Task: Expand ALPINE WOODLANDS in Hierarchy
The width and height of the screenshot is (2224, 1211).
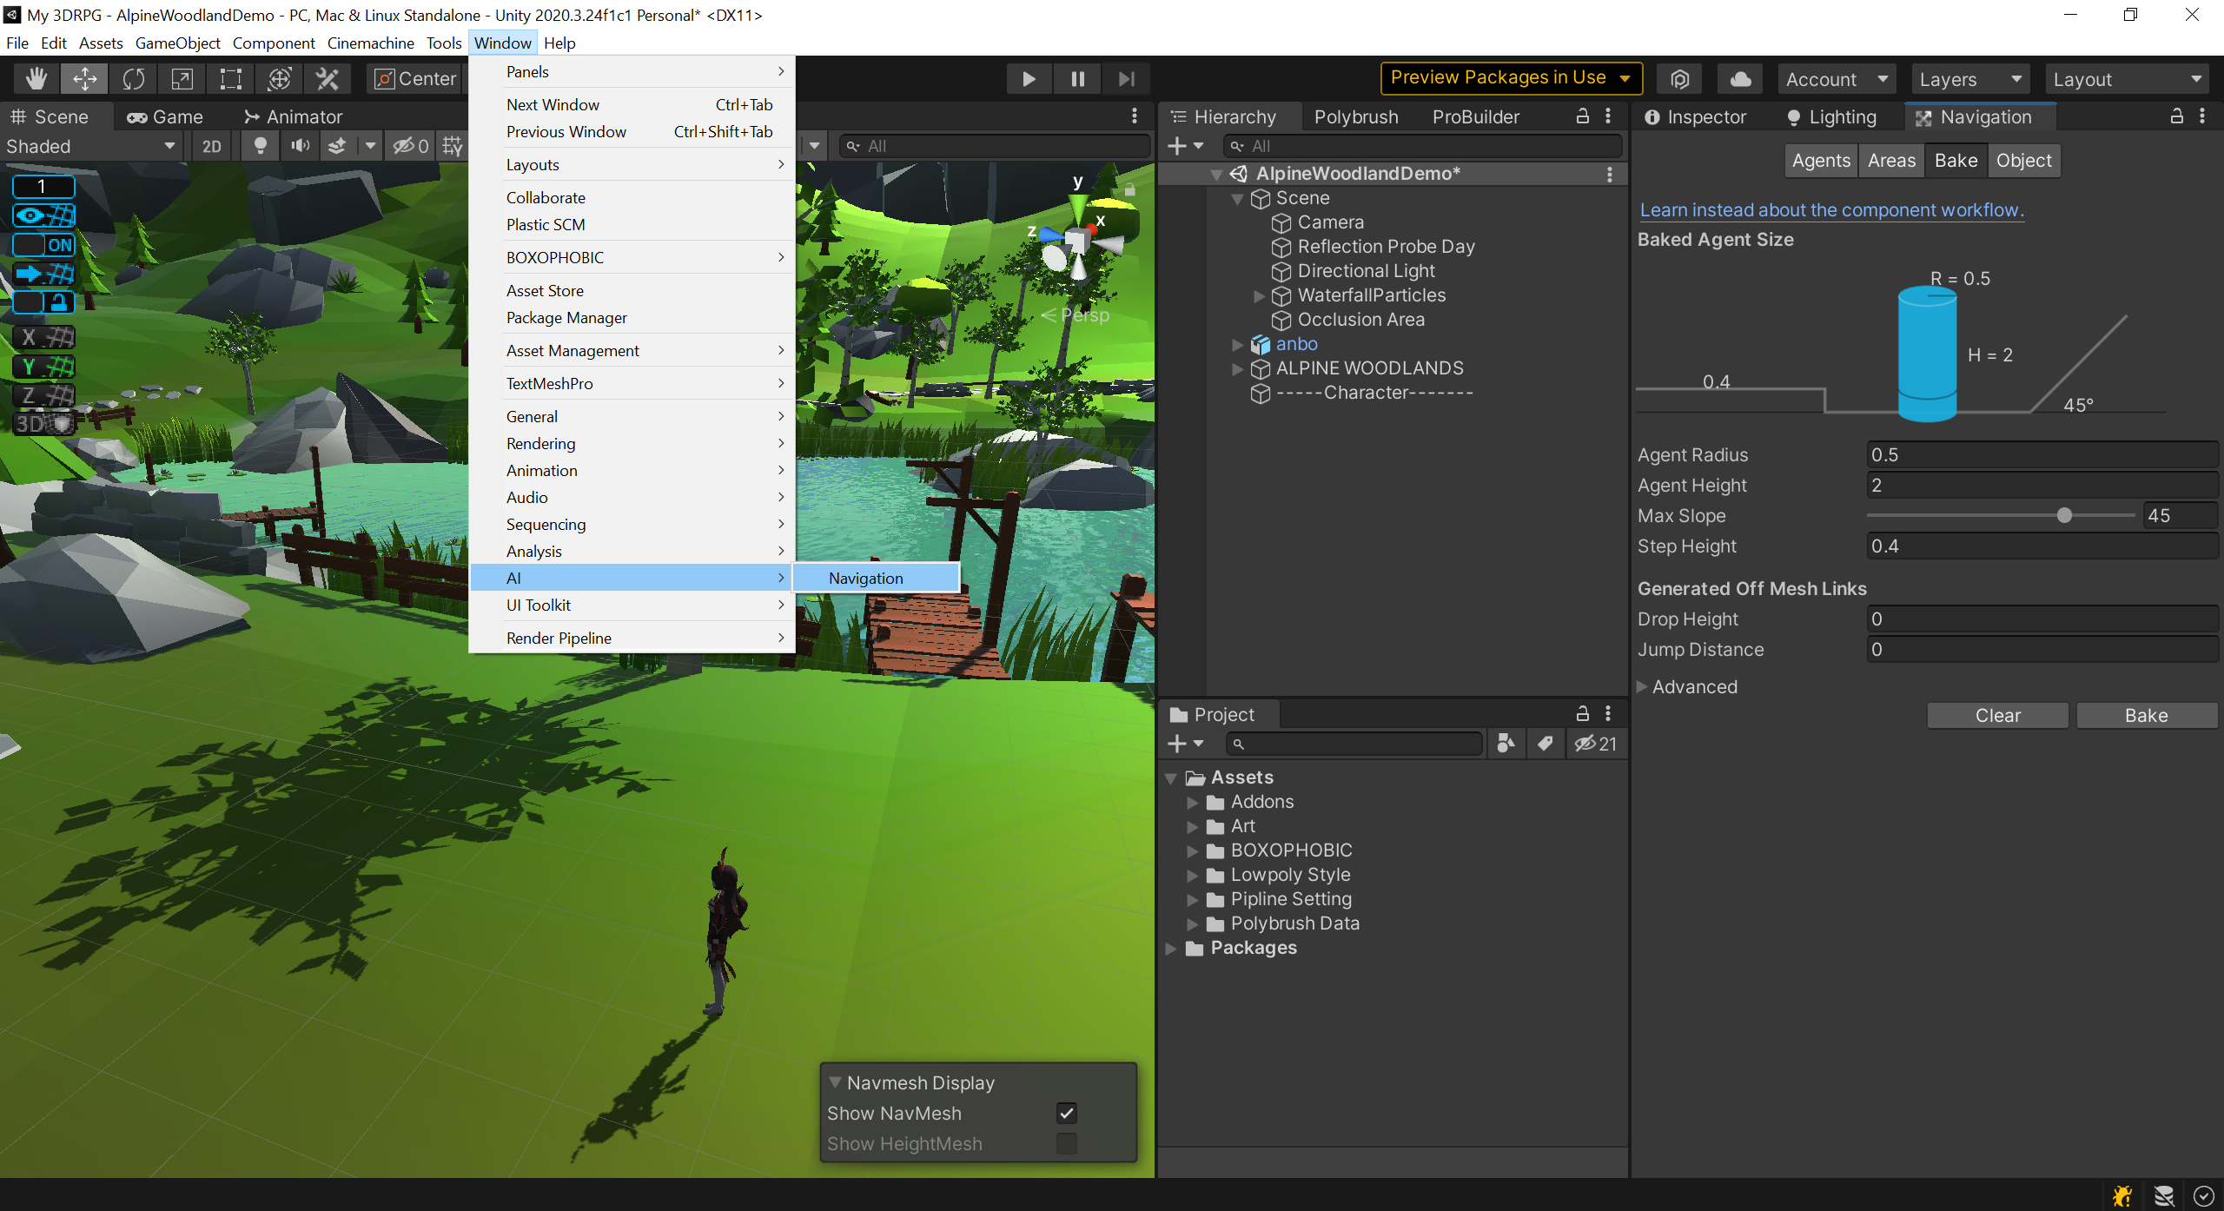Action: pos(1237,369)
